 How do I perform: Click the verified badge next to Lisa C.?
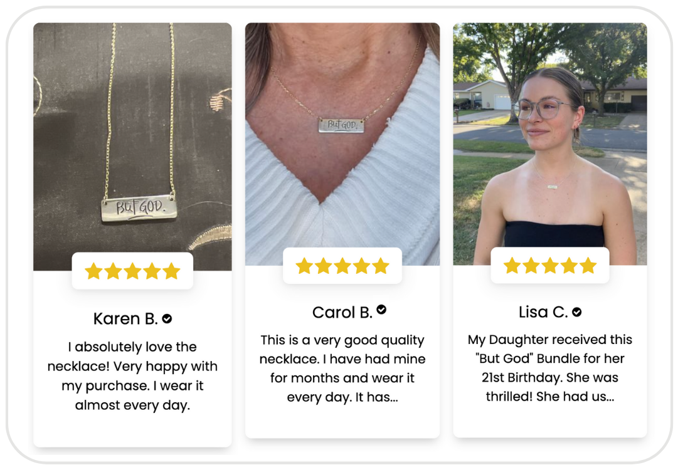(577, 312)
